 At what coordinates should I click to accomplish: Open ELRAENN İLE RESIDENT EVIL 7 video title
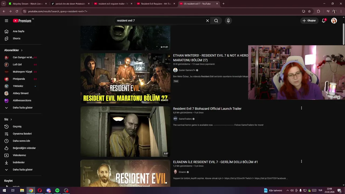pos(215,162)
